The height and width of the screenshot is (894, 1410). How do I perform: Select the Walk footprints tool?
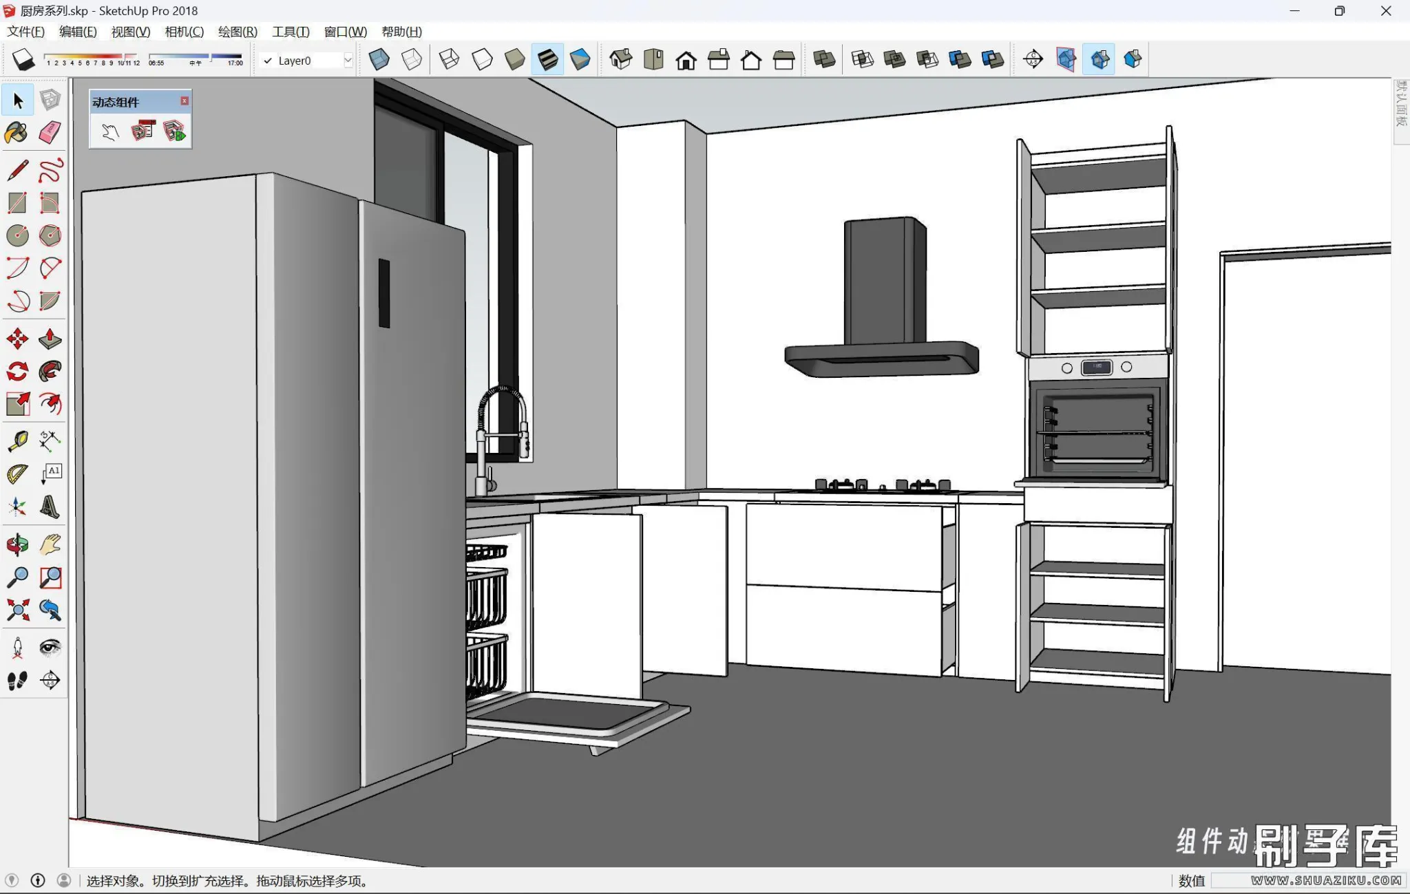[17, 681]
